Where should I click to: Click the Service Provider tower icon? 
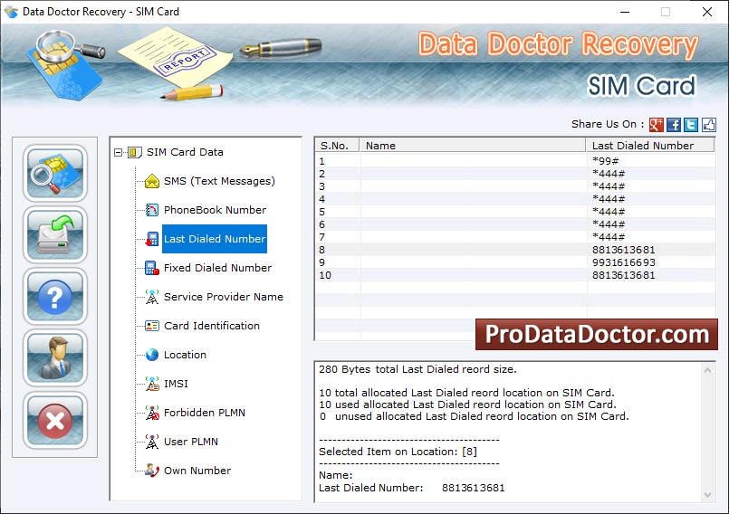pos(152,297)
